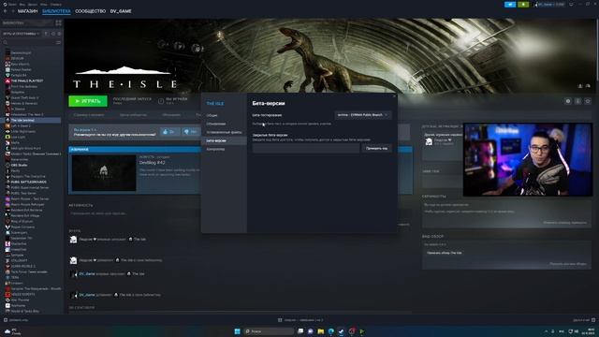Open Бета-версии tab in properties dialog
599x337 pixels.
tap(224, 140)
